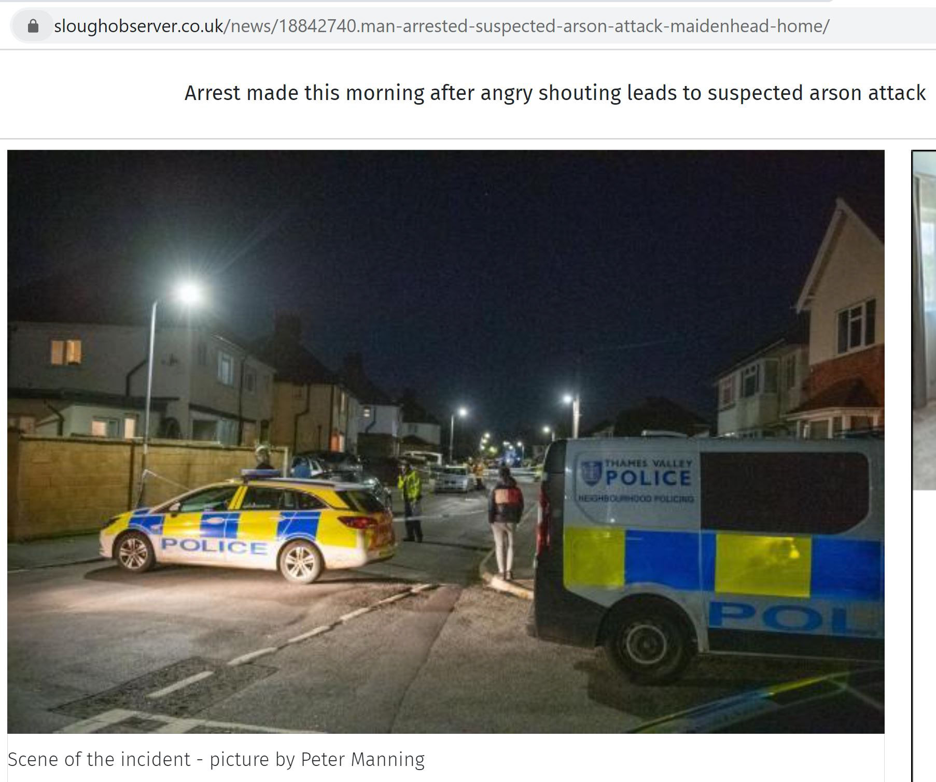Click the headline about suspected arson attack
Viewport: 936px width, 782px height.
(555, 93)
